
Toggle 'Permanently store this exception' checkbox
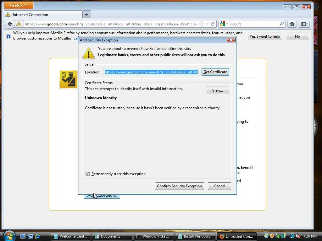[87, 174]
